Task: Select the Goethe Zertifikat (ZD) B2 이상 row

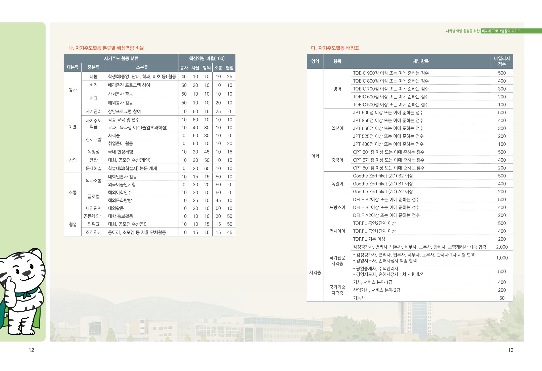Action: 383,176
